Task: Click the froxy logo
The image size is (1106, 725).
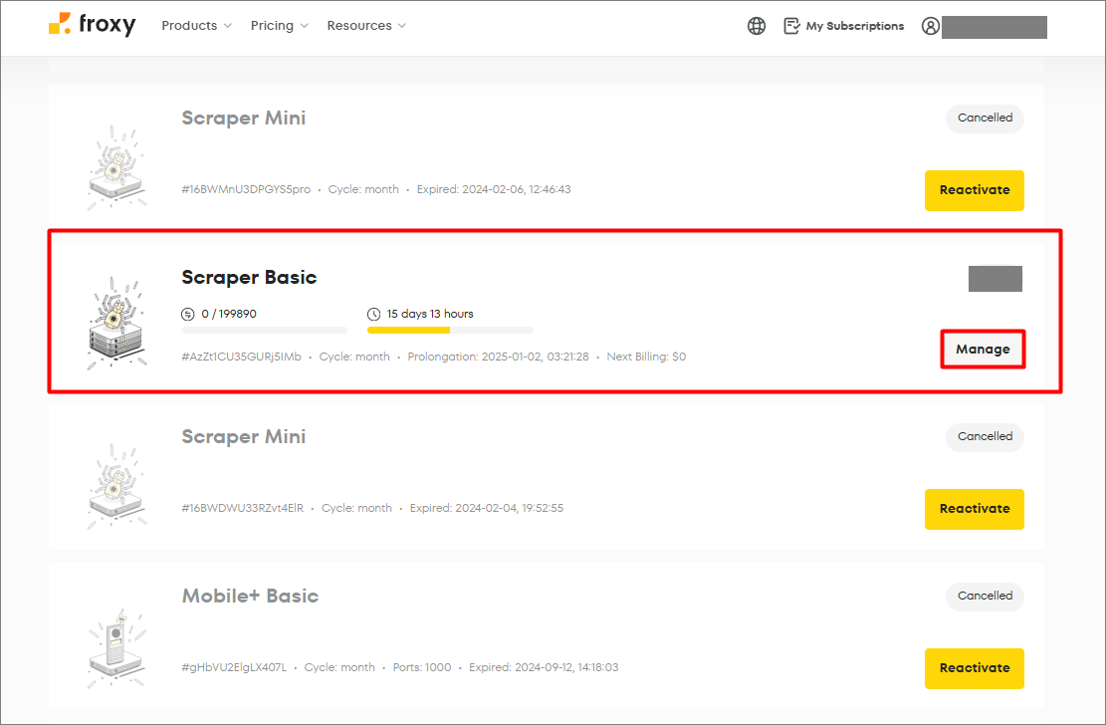Action: (x=92, y=25)
